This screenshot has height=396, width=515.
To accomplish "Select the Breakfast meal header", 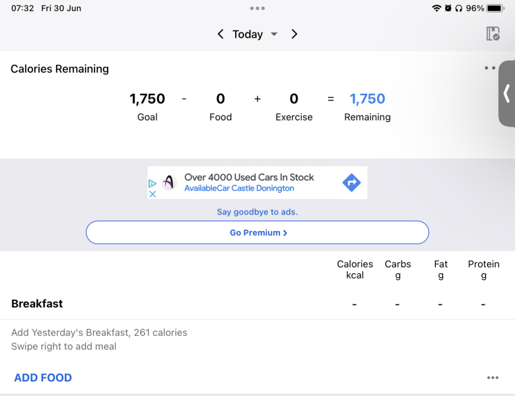I will (x=38, y=304).
